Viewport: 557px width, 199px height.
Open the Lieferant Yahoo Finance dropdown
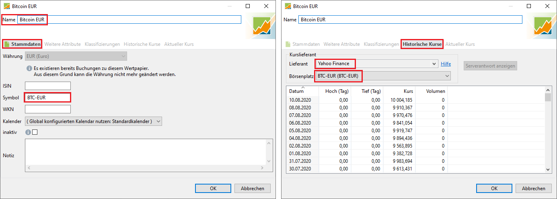[x=376, y=64]
